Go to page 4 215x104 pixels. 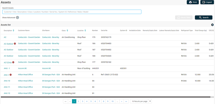87,101
